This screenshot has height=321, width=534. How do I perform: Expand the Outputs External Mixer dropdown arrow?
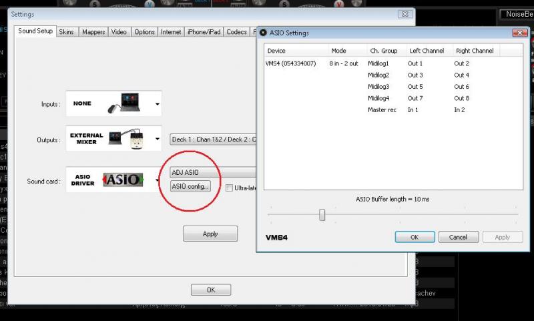pos(158,139)
